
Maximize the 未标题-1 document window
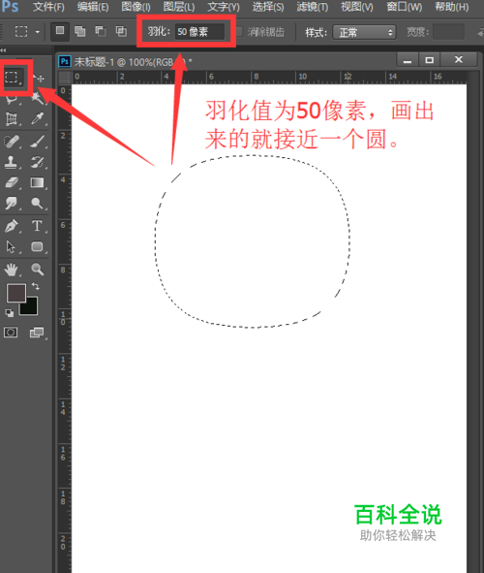coord(429,60)
